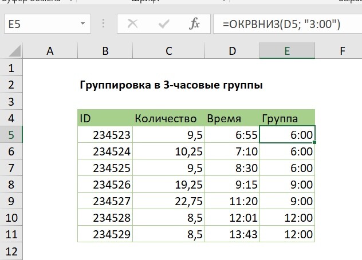
Task: Select quantity 8,5 in row 10
Action: tap(169, 217)
